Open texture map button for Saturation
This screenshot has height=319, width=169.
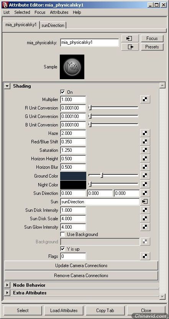(x=145, y=150)
